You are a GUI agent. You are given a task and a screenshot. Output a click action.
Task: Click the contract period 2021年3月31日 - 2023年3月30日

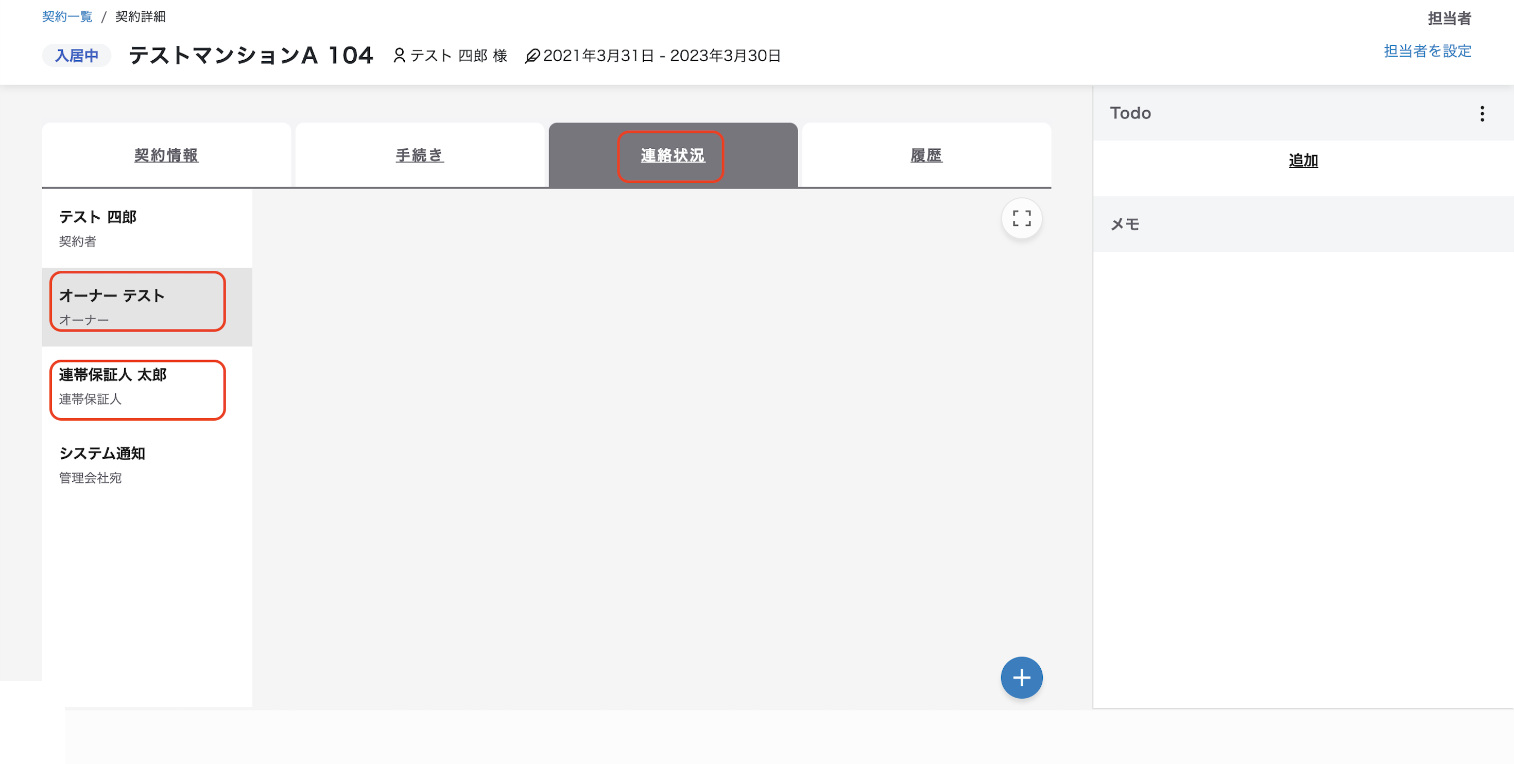(x=662, y=56)
